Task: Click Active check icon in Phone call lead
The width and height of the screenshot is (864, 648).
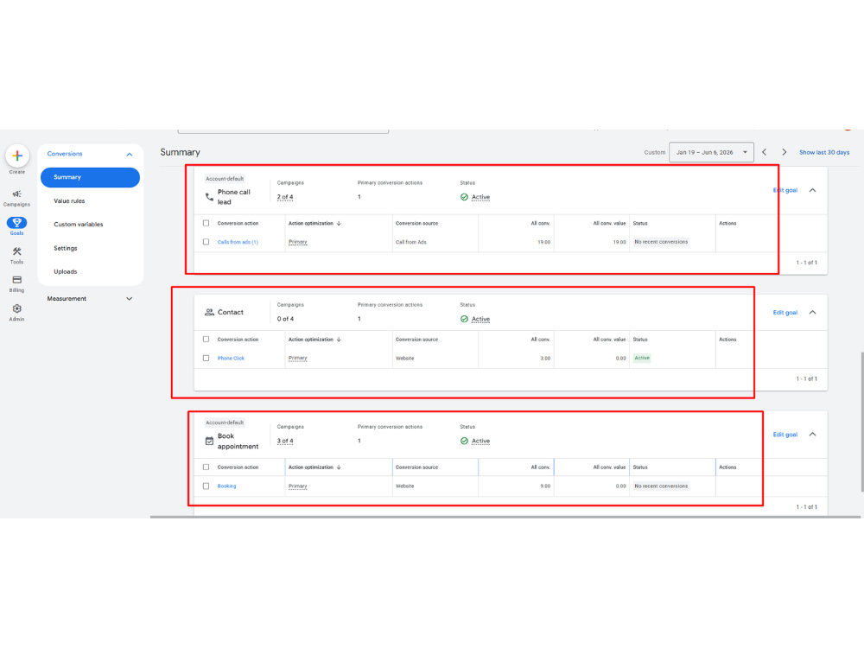Action: coord(464,197)
